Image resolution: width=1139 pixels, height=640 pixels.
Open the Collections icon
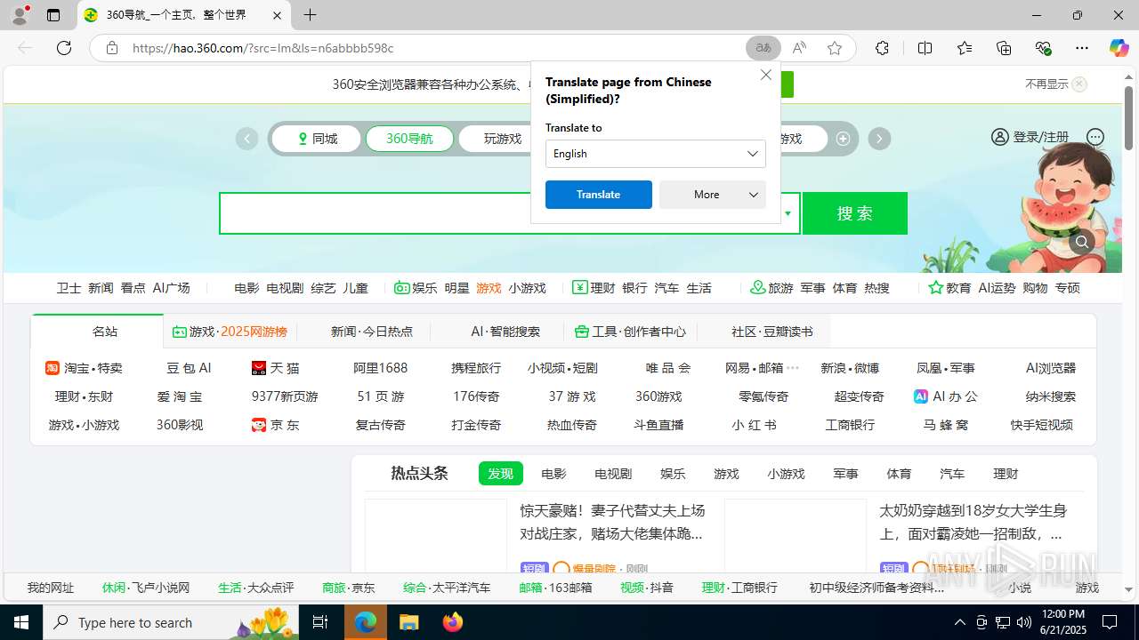1004,48
